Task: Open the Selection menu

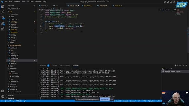Action: tap(17, 2)
